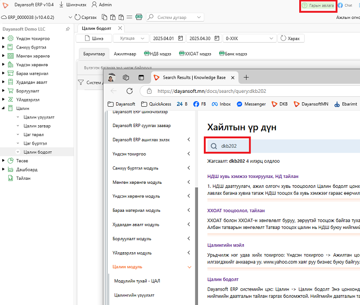Open Тайлан report icon item

tap(10, 178)
